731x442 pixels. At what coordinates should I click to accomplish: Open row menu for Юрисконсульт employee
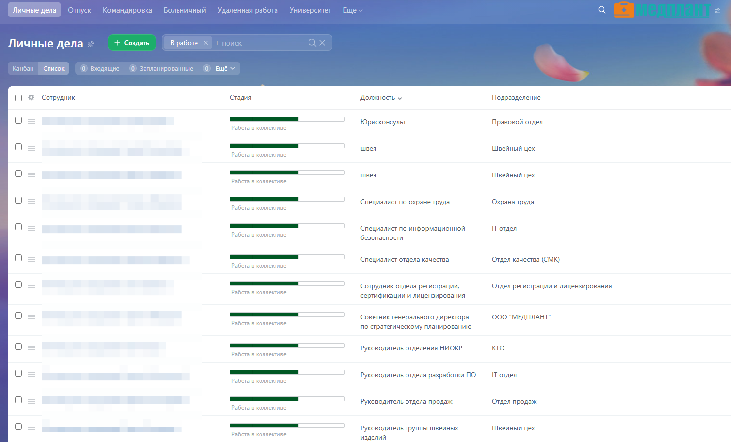coord(32,122)
